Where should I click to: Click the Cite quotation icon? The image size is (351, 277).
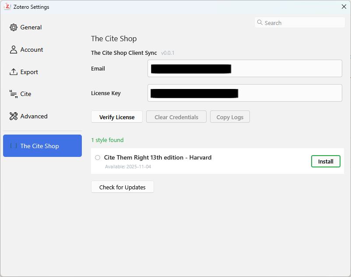pyautogui.click(x=14, y=94)
